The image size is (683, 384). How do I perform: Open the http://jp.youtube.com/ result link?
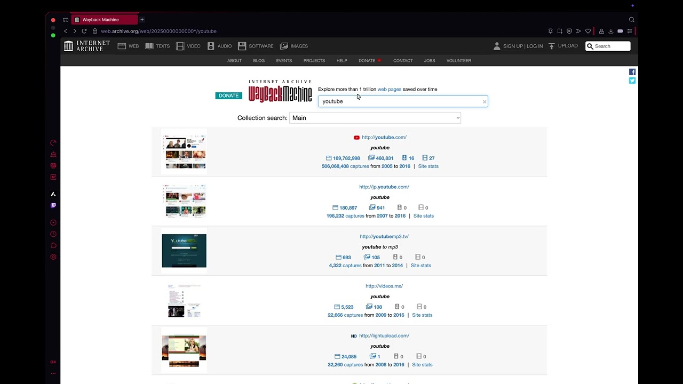point(384,187)
